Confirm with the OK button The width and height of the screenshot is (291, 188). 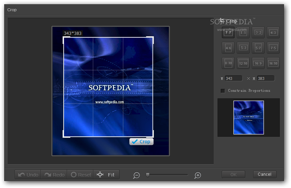click(234, 174)
